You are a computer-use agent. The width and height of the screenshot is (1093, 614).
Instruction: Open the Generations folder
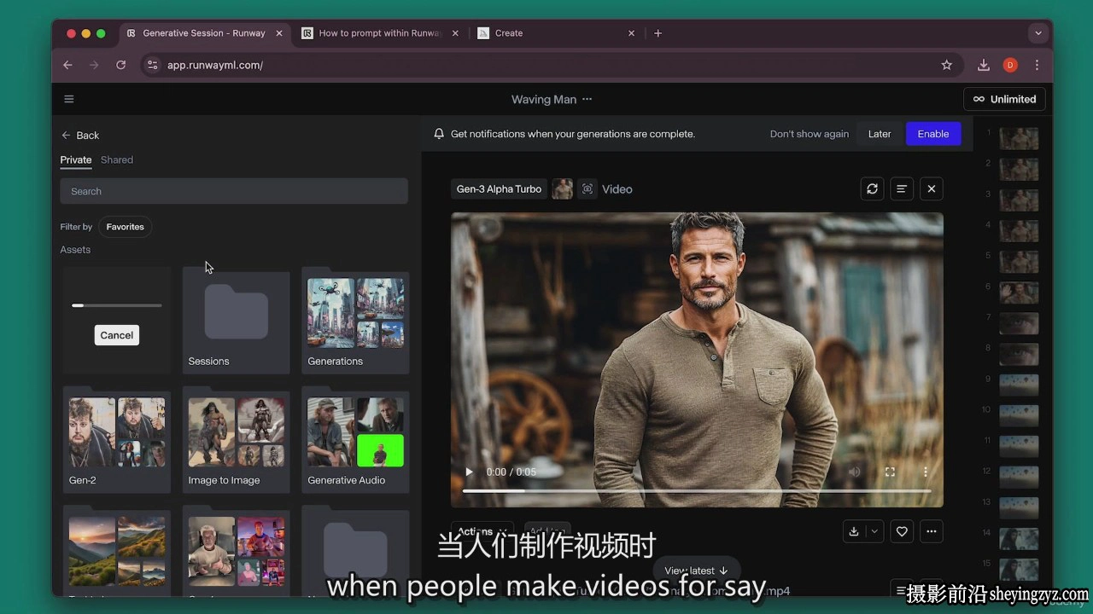point(355,321)
